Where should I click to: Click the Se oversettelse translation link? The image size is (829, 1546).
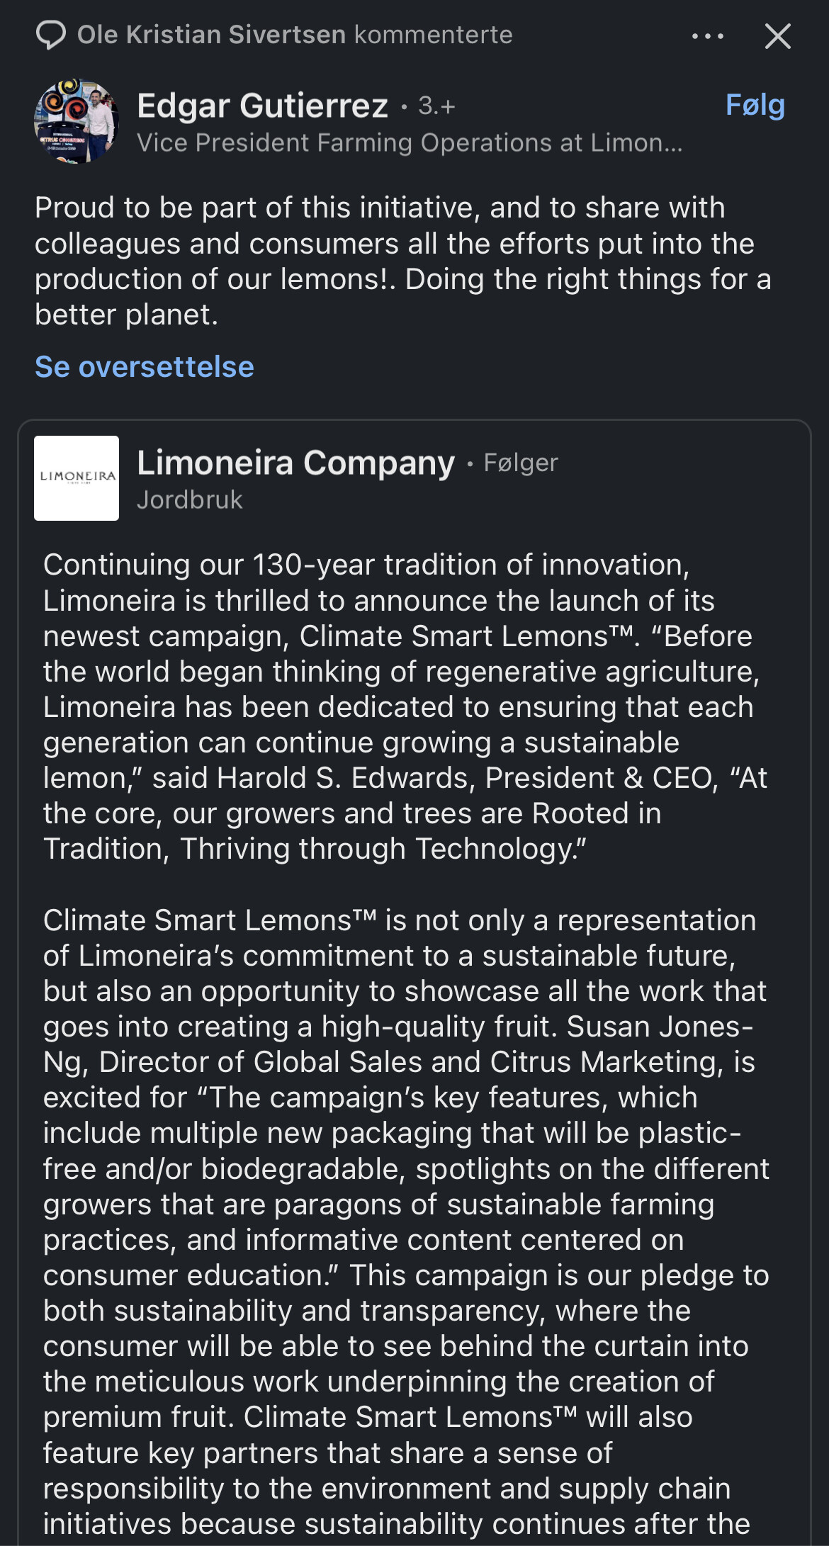tap(145, 367)
